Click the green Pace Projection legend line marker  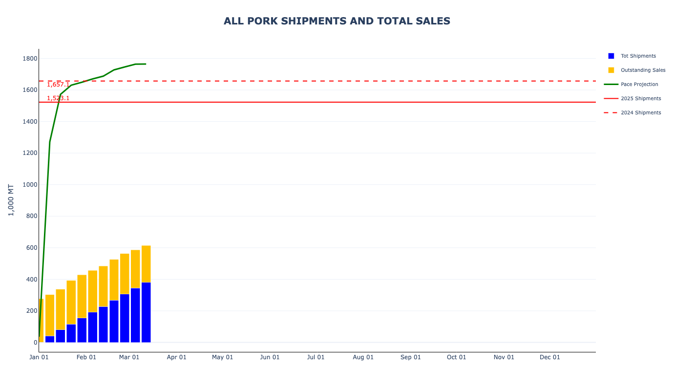[611, 85]
